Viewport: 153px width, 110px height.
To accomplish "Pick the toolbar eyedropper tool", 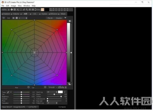I will (x=24, y=10).
